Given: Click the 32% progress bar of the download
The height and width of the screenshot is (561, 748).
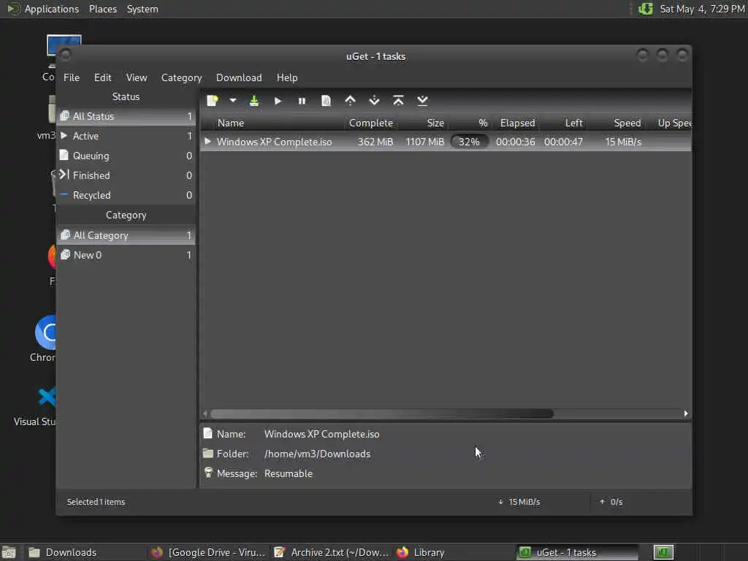Looking at the screenshot, I should (x=470, y=142).
